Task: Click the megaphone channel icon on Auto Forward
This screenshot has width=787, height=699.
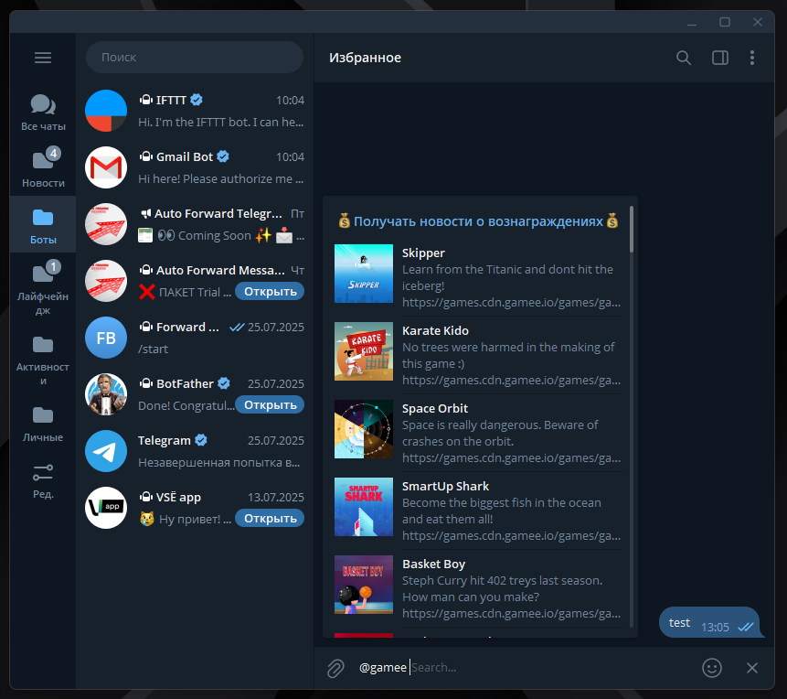Action: (145, 213)
